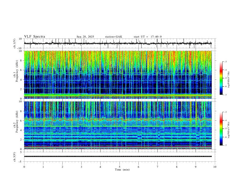Click time axis tick label "1"
The width and height of the screenshot is (242, 187).
coord(43,167)
